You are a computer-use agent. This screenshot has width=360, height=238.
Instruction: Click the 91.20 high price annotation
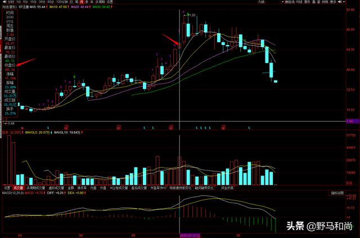point(190,15)
